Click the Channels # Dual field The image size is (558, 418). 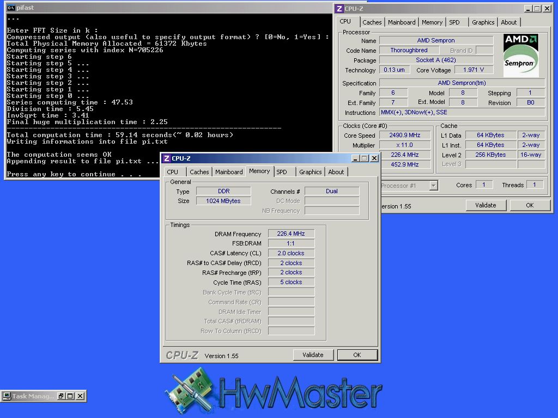tap(332, 191)
